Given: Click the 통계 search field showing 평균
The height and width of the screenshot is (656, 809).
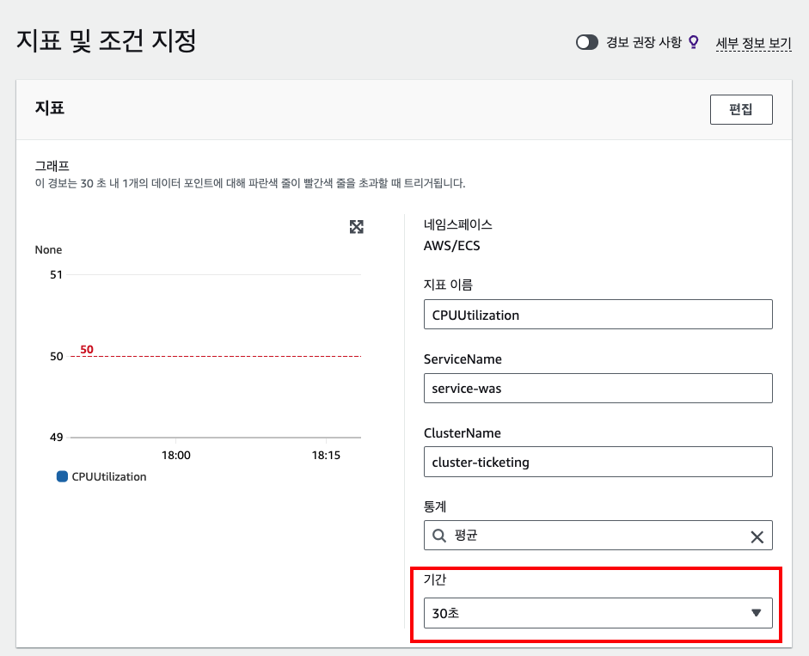Looking at the screenshot, I should tap(598, 536).
